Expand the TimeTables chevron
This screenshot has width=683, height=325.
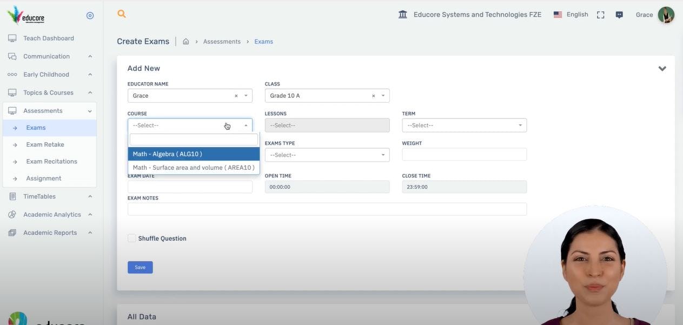[90, 196]
